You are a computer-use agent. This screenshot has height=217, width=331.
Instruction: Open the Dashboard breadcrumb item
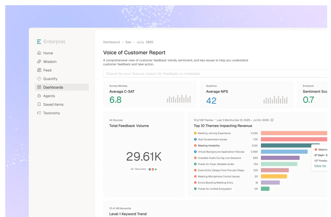coord(111,42)
